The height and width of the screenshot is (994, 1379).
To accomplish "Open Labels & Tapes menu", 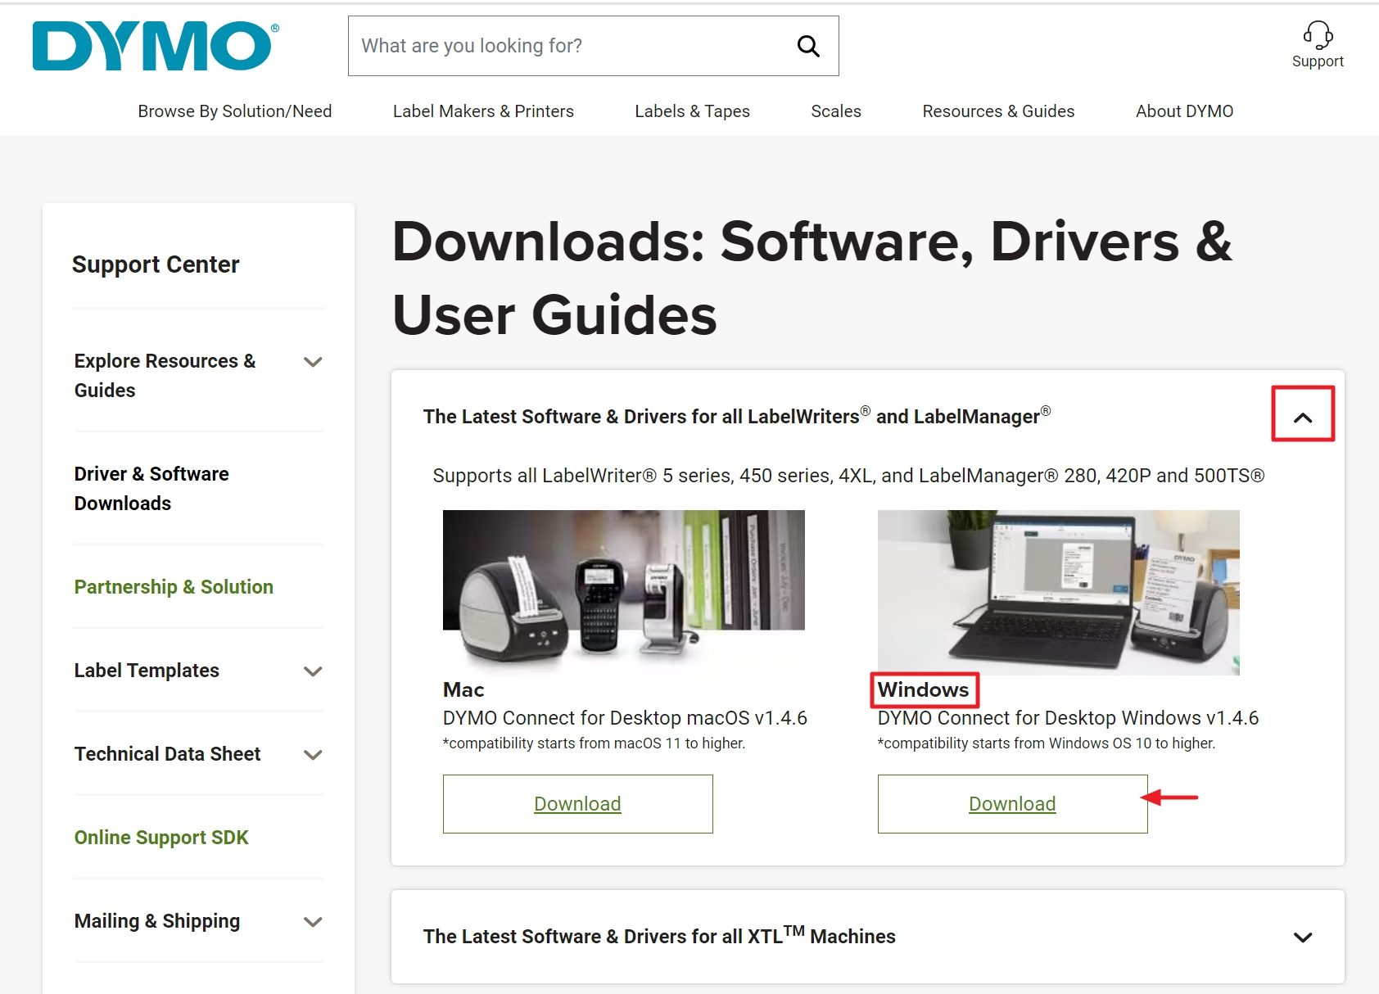I will (x=692, y=111).
